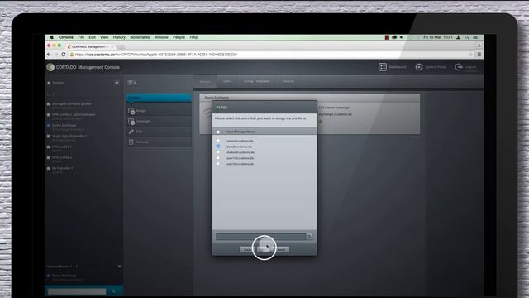
Task: Check the drake@ccsdemo.de checkbox
Action: coord(218,152)
